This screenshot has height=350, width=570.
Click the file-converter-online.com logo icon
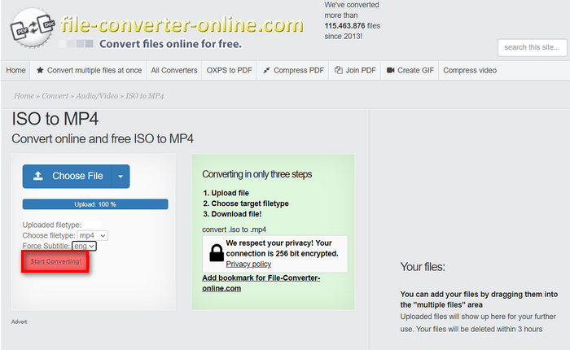[33, 28]
